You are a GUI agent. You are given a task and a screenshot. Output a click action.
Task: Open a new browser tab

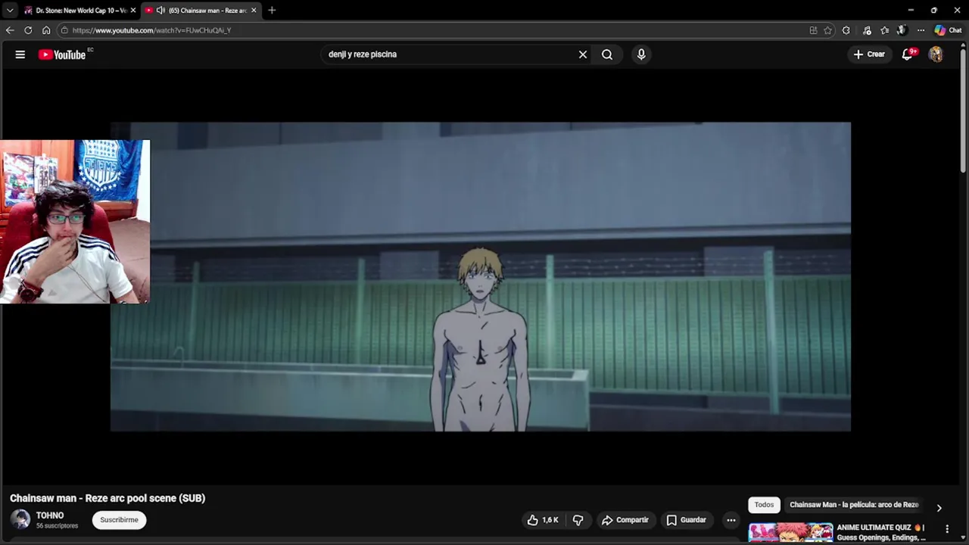click(x=272, y=11)
